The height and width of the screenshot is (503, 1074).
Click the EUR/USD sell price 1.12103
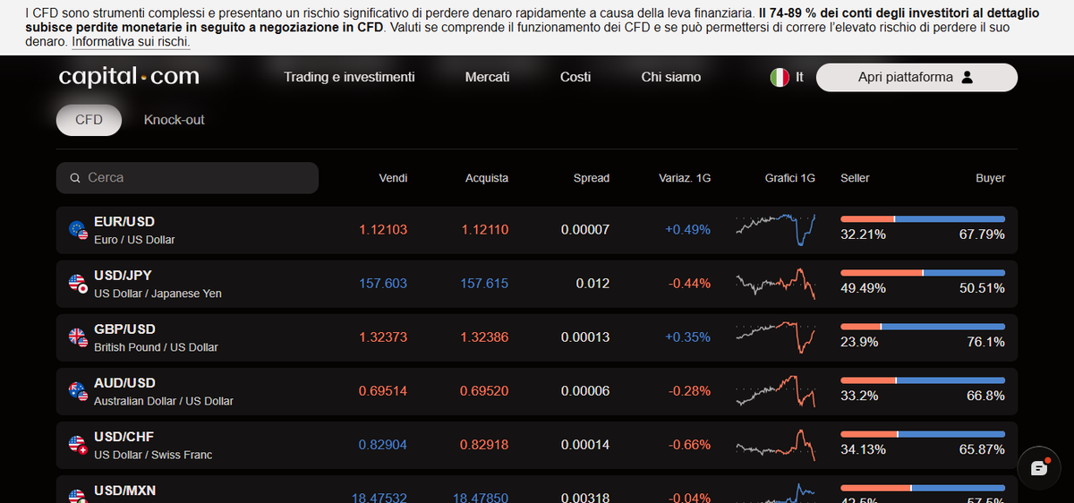point(383,230)
